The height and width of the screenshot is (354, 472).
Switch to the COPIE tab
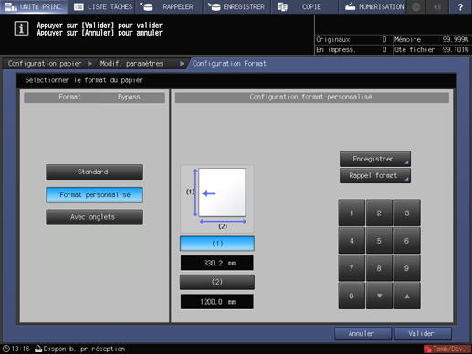tap(304, 6)
